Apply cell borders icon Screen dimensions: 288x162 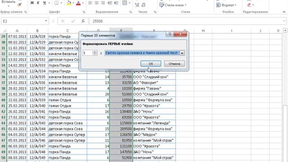[x=57, y=3]
